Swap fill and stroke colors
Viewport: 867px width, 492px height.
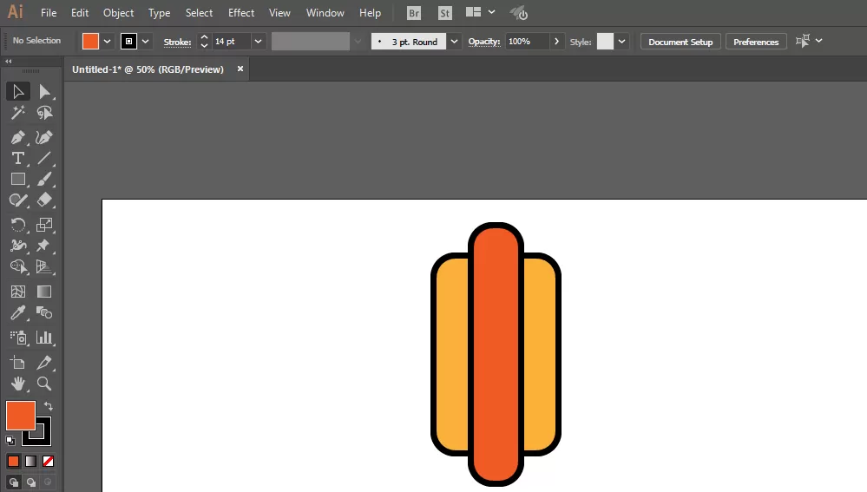coord(48,406)
